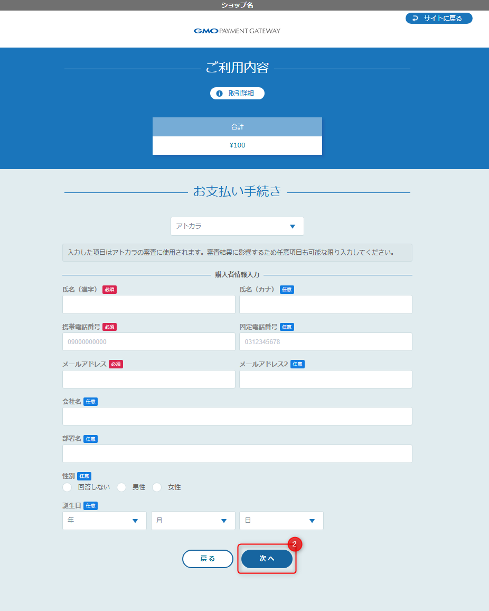Click the info icon on 取引詳細 button

coord(220,93)
